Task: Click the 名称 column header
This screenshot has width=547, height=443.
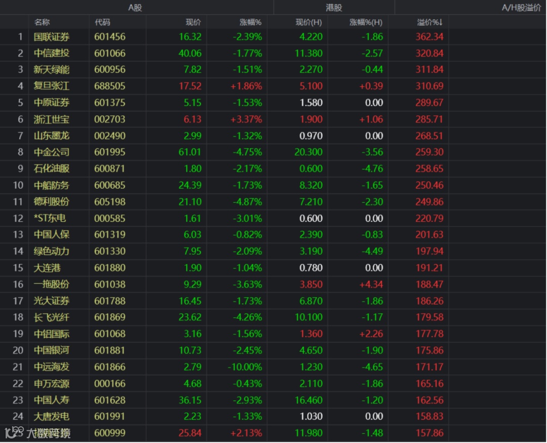Action: coord(42,22)
